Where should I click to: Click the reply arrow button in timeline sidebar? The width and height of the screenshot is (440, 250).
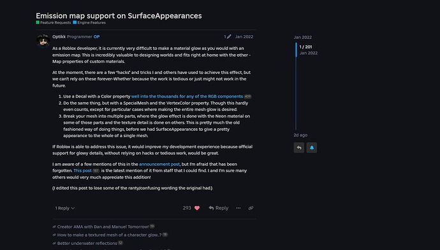coord(299,147)
